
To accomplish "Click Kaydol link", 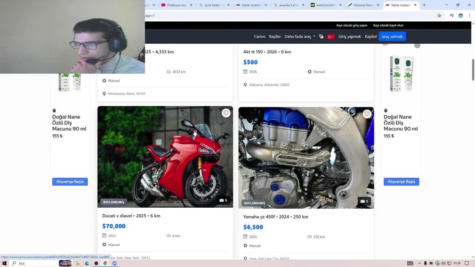I will [371, 36].
